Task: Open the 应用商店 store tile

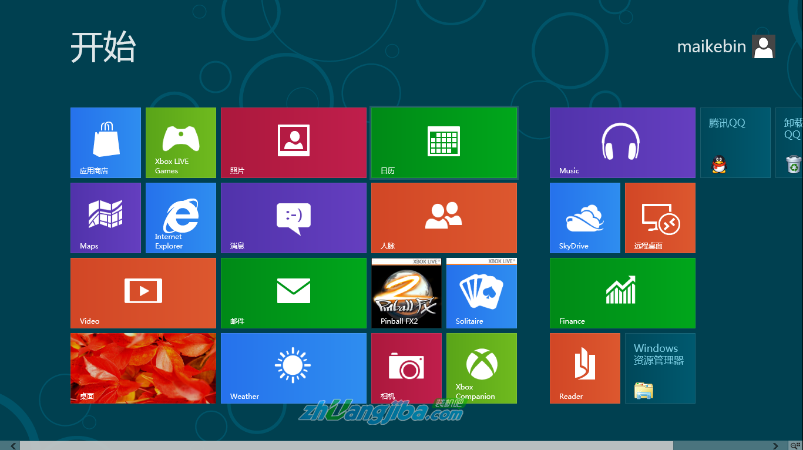Action: click(106, 143)
